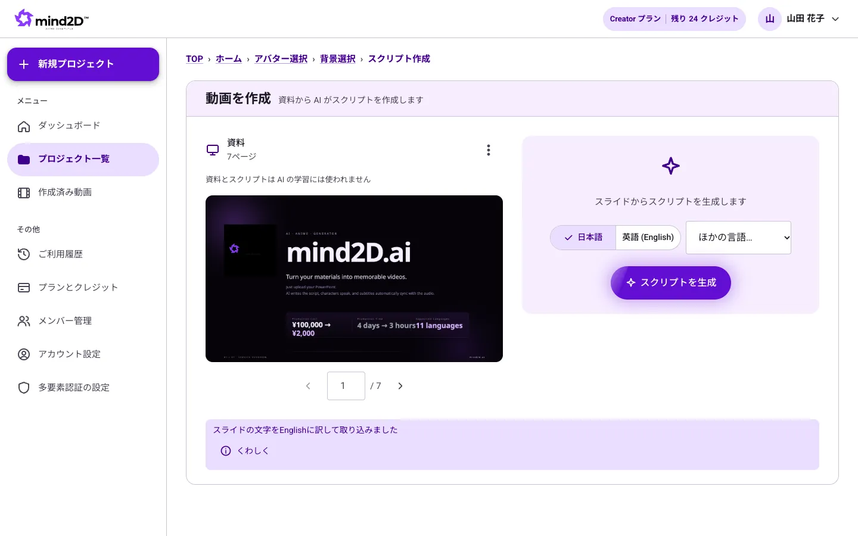858x536 pixels.
Task: Click スクリプトを生成 button
Action: [671, 283]
